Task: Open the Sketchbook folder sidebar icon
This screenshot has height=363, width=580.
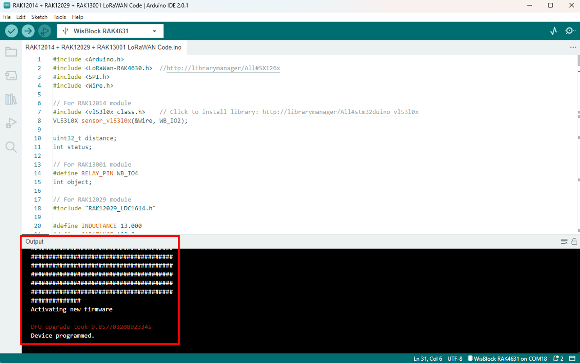Action: 11,52
